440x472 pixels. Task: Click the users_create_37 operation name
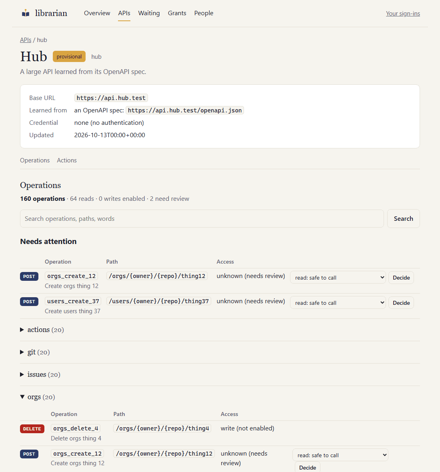tap(73, 301)
